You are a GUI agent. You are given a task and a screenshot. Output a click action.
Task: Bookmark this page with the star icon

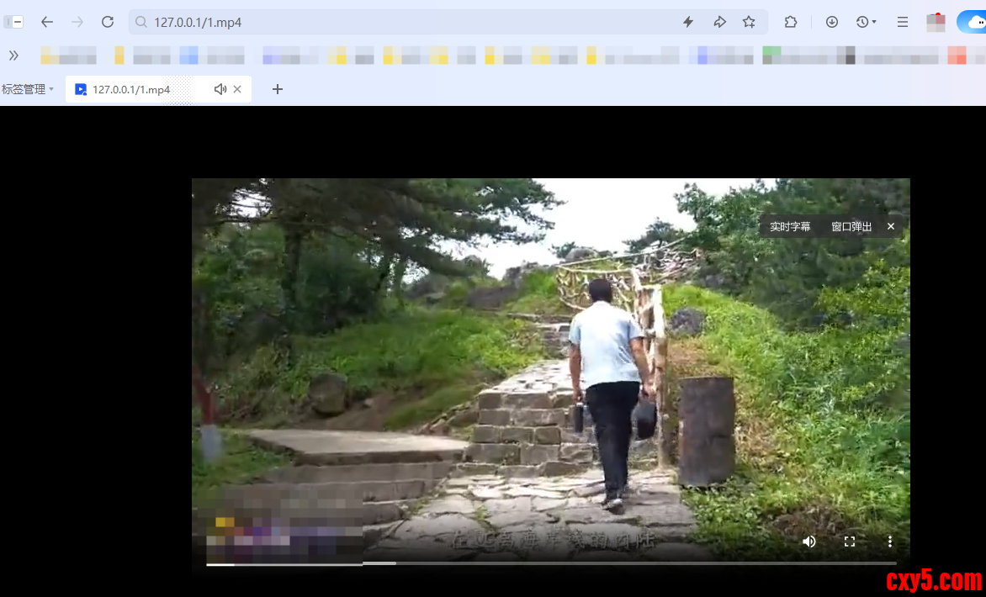click(749, 22)
